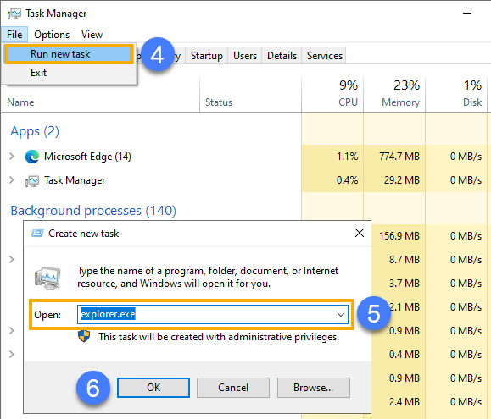Minimize the Task Manager window
The height and width of the screenshot is (419, 491).
coord(467,14)
